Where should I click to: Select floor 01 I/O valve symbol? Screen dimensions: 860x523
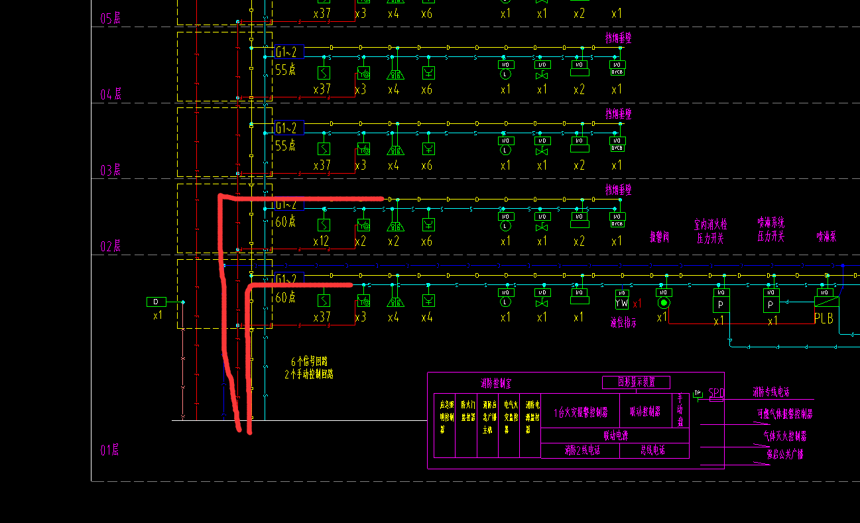(x=542, y=297)
